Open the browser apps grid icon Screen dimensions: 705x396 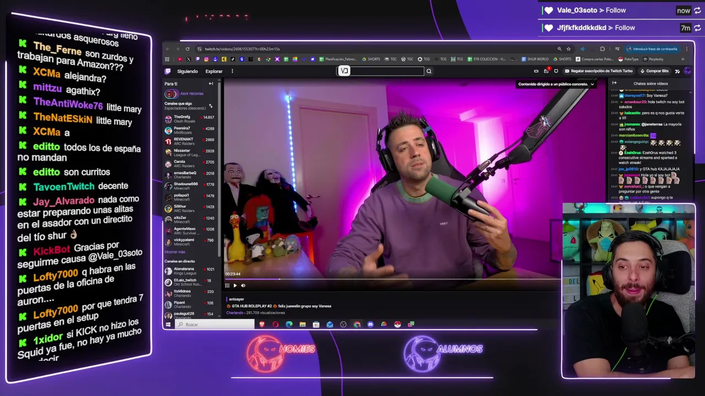click(167, 59)
